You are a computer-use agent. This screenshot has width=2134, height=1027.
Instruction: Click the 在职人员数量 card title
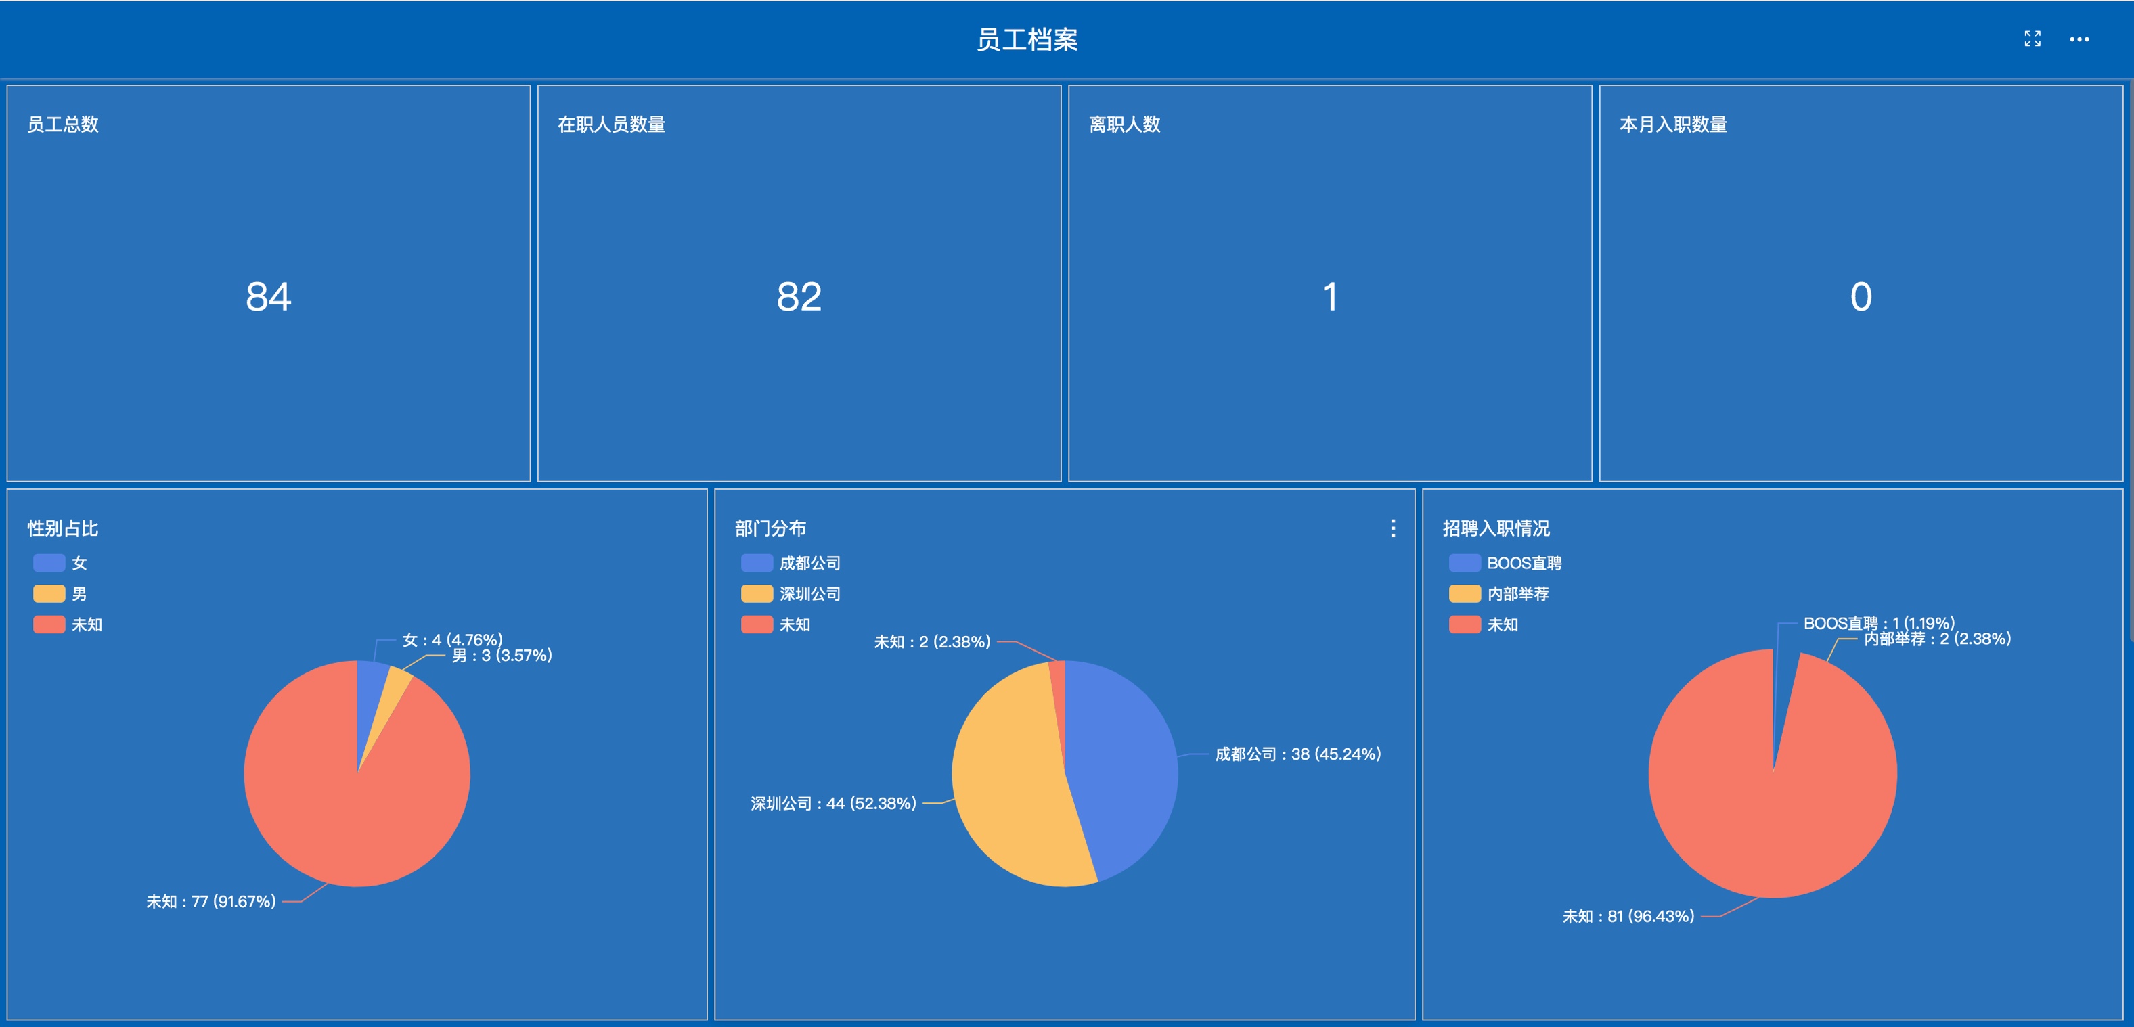611,124
